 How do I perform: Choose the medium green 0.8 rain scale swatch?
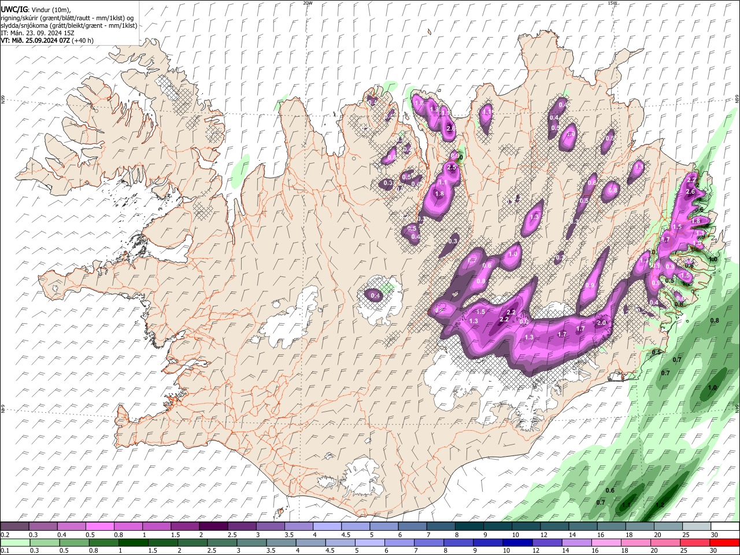tap(103, 542)
